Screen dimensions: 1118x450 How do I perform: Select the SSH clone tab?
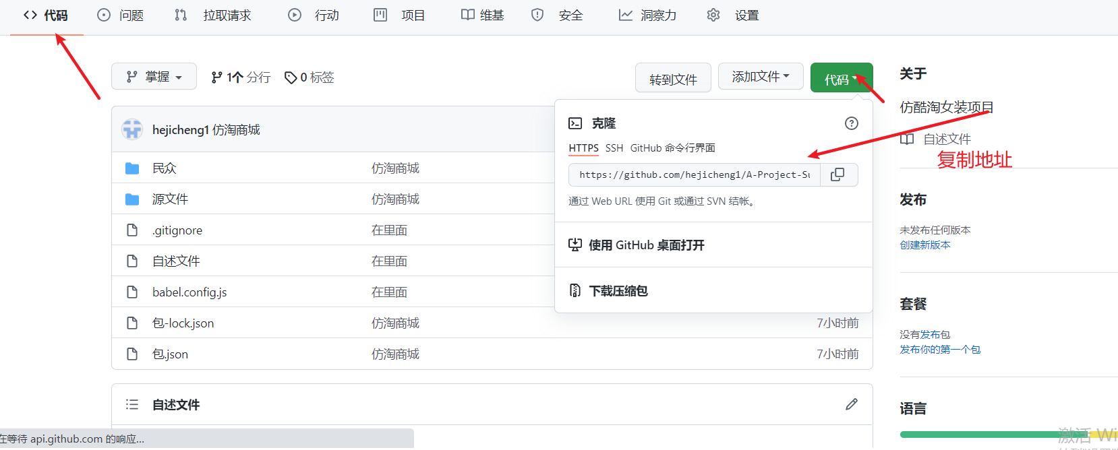pos(614,148)
